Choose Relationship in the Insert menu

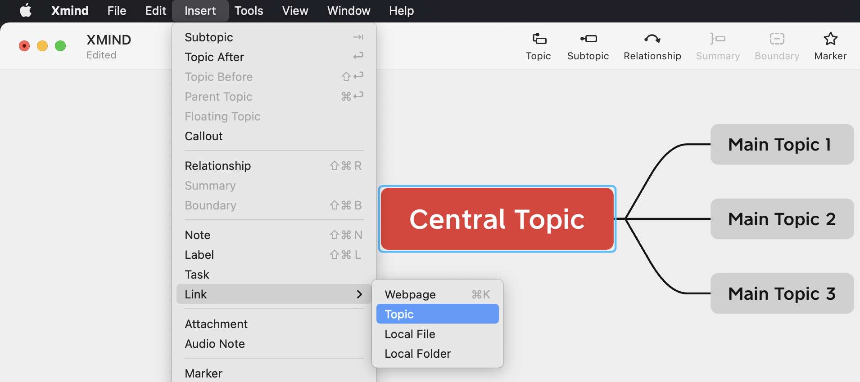pyautogui.click(x=274, y=166)
